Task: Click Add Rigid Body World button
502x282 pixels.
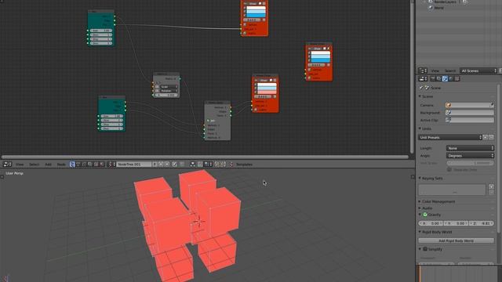Action: pos(457,240)
